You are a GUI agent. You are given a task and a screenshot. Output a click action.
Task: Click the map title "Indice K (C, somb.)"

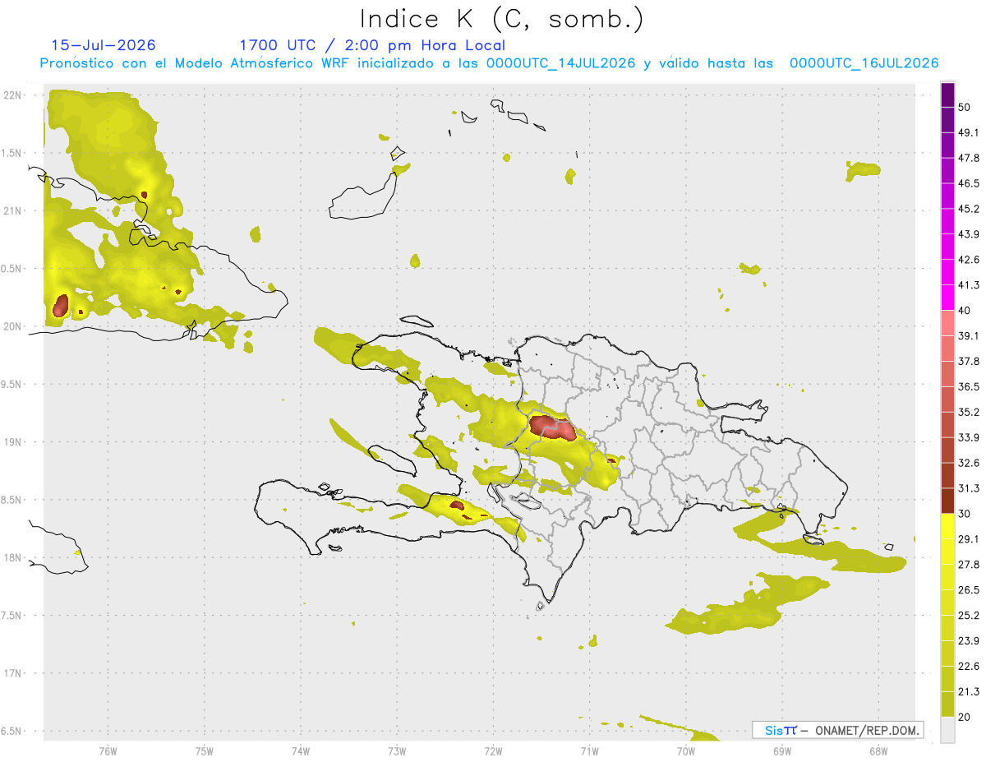[502, 20]
